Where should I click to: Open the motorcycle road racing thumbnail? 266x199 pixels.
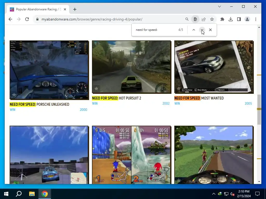click(214, 155)
